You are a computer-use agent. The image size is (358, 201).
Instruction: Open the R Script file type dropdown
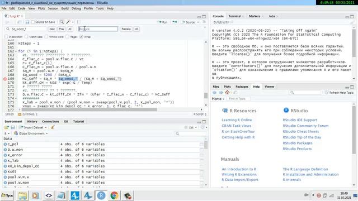point(200,114)
